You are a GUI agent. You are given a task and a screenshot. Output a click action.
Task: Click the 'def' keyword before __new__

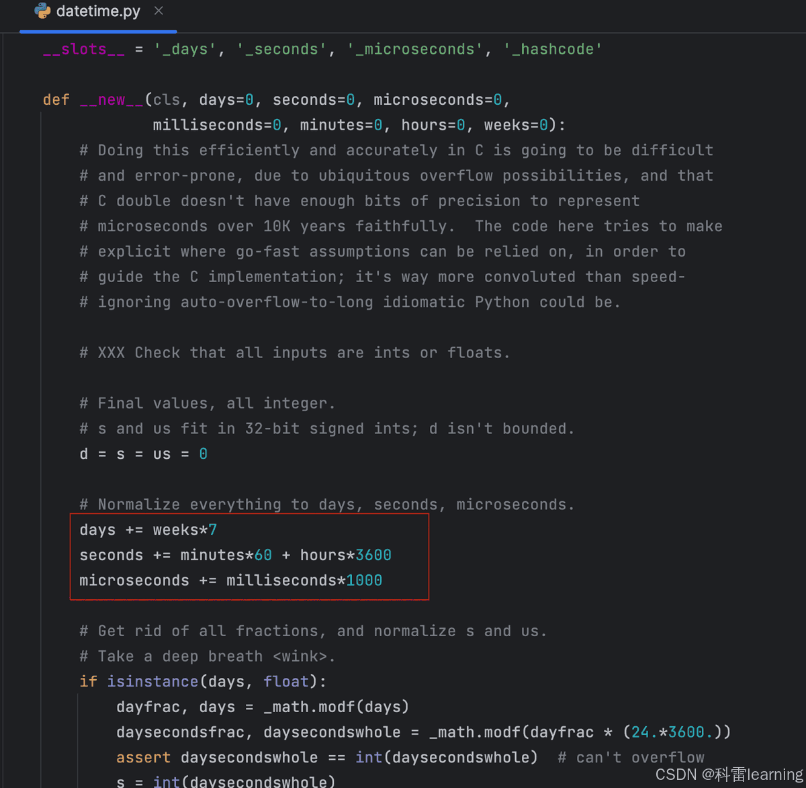56,99
